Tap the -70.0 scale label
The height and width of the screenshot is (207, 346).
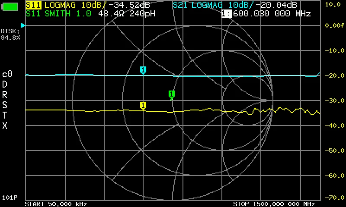pos(334,198)
